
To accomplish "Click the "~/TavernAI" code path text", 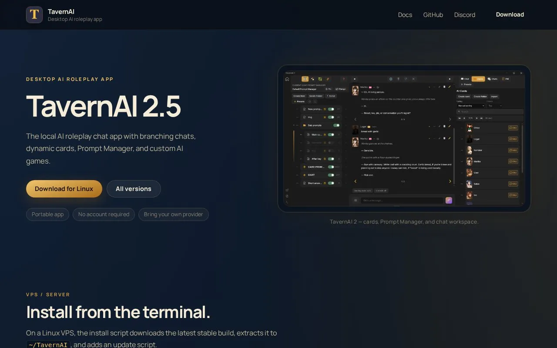I will coord(48,345).
